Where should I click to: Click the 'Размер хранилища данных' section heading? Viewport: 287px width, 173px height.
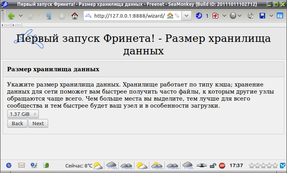pos(53,69)
